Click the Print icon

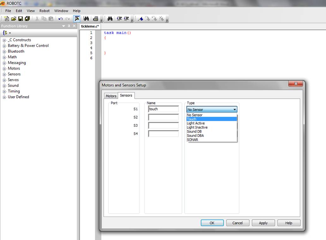[x=96, y=19]
